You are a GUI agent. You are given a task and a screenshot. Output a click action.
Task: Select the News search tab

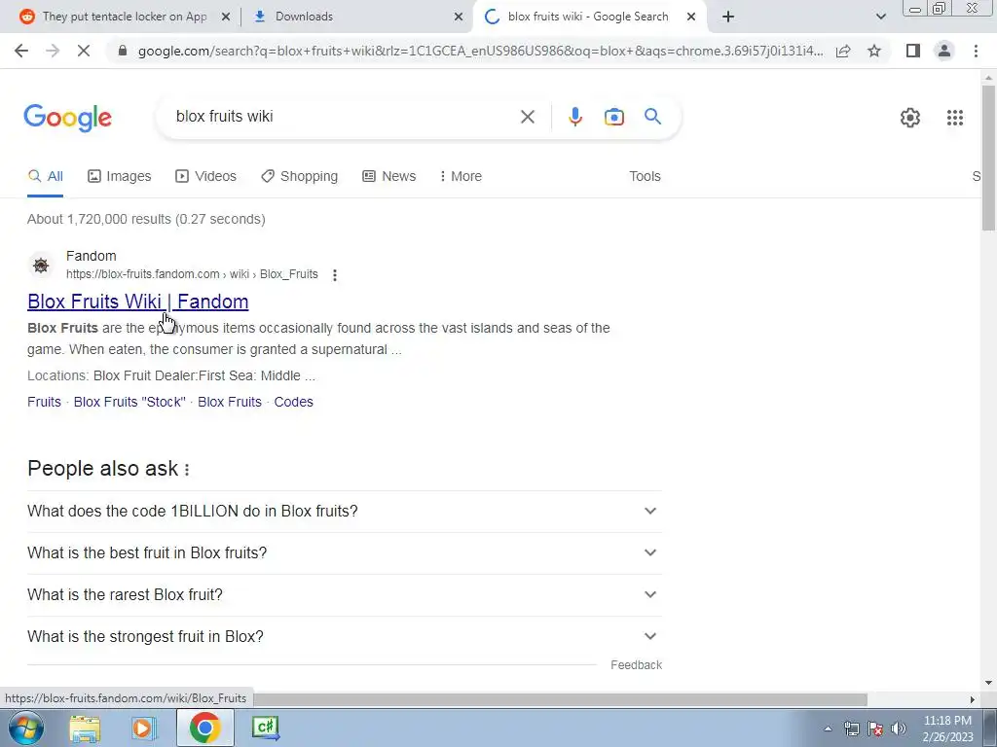[389, 176]
